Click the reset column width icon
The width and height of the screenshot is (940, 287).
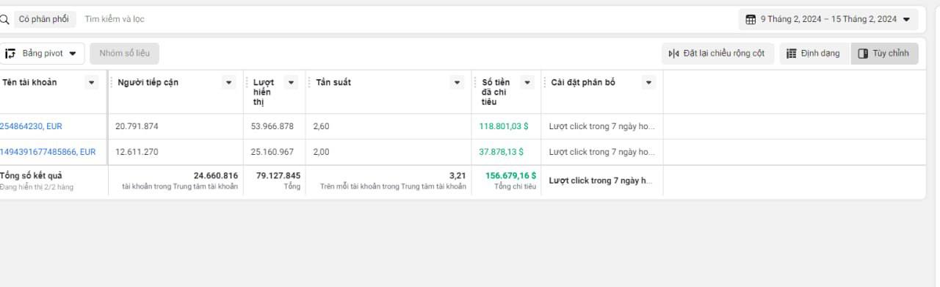(673, 54)
